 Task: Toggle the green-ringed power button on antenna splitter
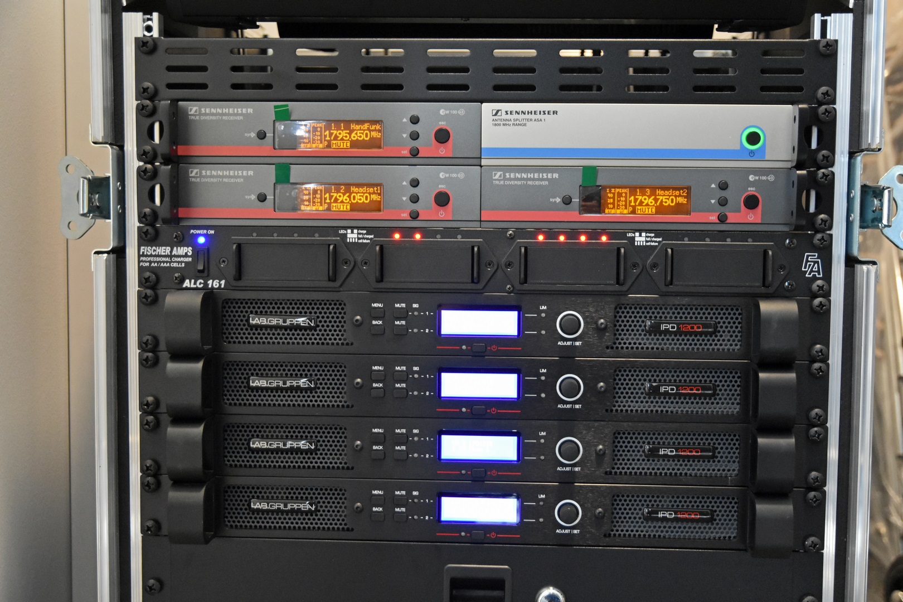point(752,138)
